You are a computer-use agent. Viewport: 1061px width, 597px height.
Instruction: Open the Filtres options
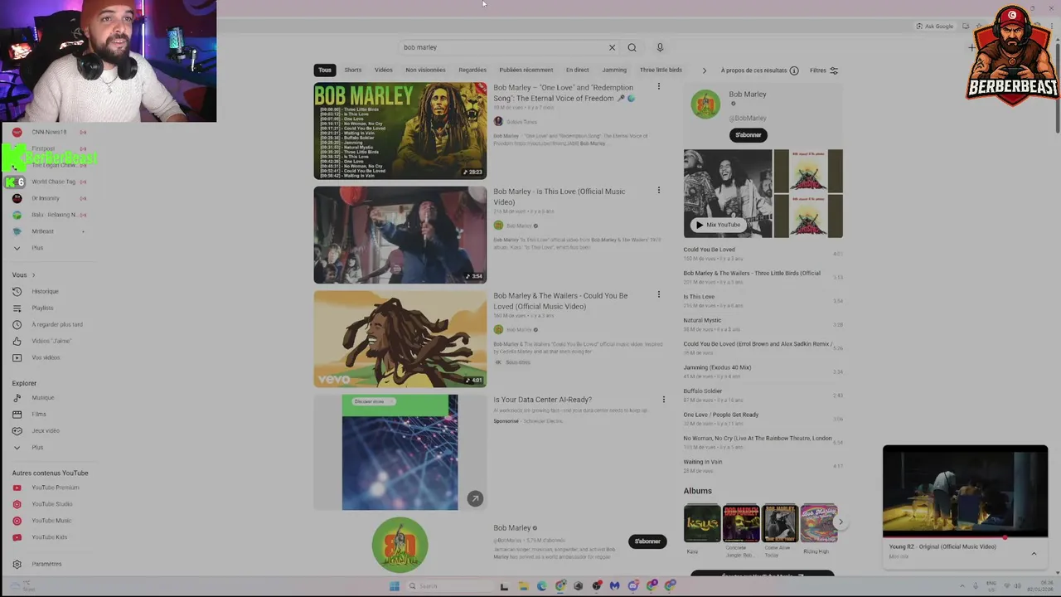click(824, 70)
